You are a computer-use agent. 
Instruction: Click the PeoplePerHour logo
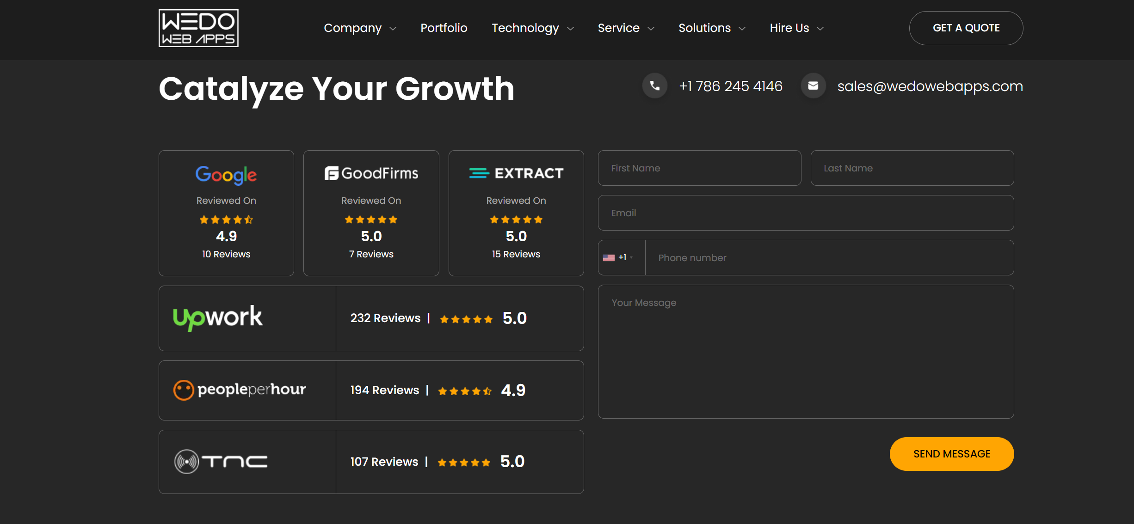240,390
